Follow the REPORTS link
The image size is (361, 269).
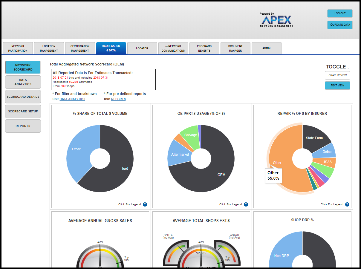point(118,99)
